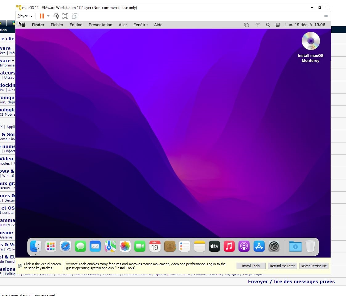Screen dimensions: 346x296
Task: Launch Launchpad from the dock
Action: point(51,246)
